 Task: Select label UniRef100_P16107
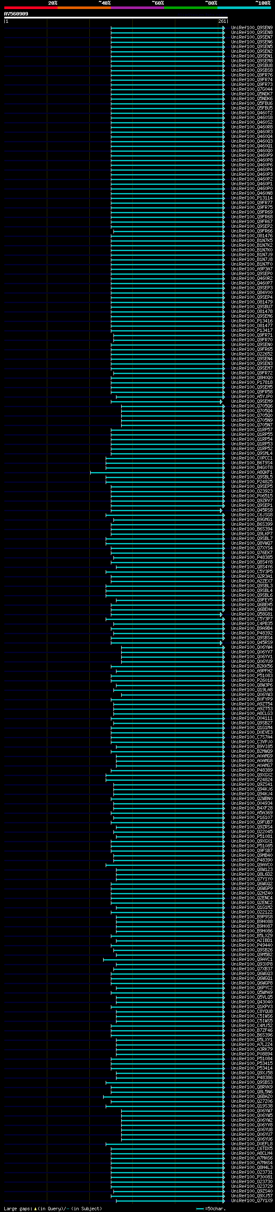coord(252,818)
